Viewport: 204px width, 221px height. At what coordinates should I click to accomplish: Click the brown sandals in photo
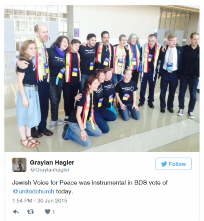pyautogui.click(x=30, y=142)
